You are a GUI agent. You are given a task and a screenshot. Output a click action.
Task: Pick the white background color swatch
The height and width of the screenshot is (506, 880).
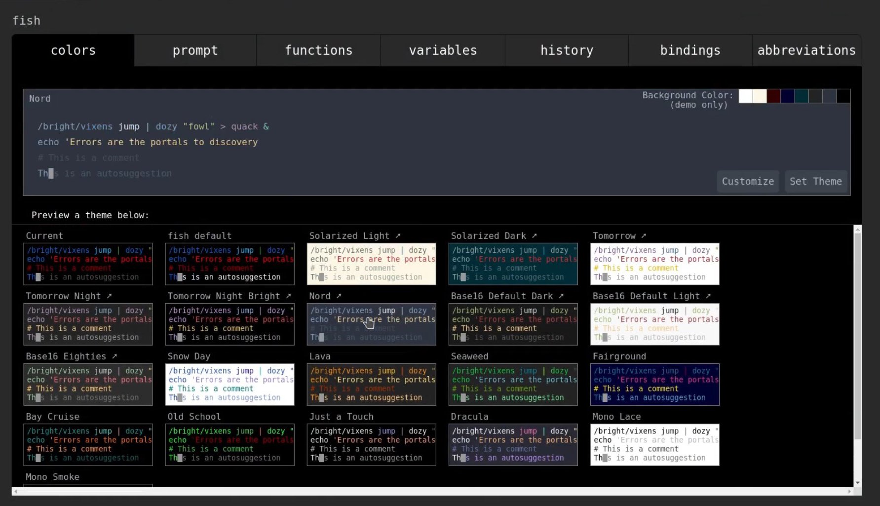(746, 96)
